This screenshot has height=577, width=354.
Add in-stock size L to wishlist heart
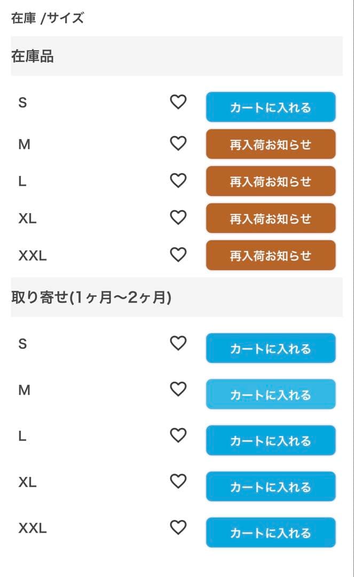tap(178, 181)
